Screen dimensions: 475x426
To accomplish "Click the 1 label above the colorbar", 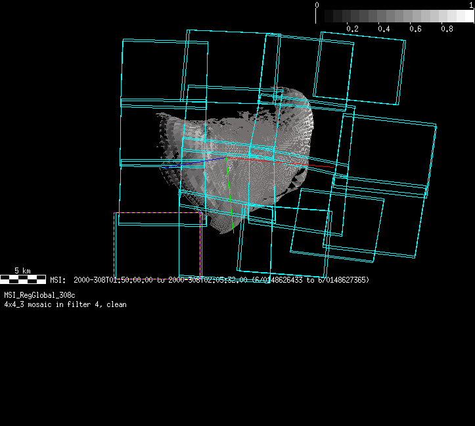I will click(472, 5).
